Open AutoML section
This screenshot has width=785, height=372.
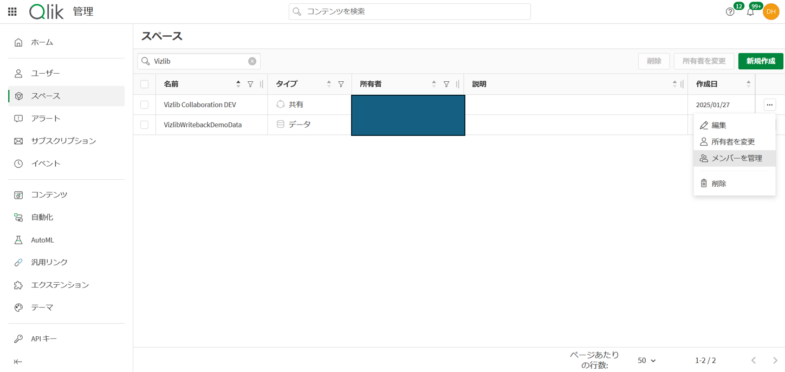66,240
